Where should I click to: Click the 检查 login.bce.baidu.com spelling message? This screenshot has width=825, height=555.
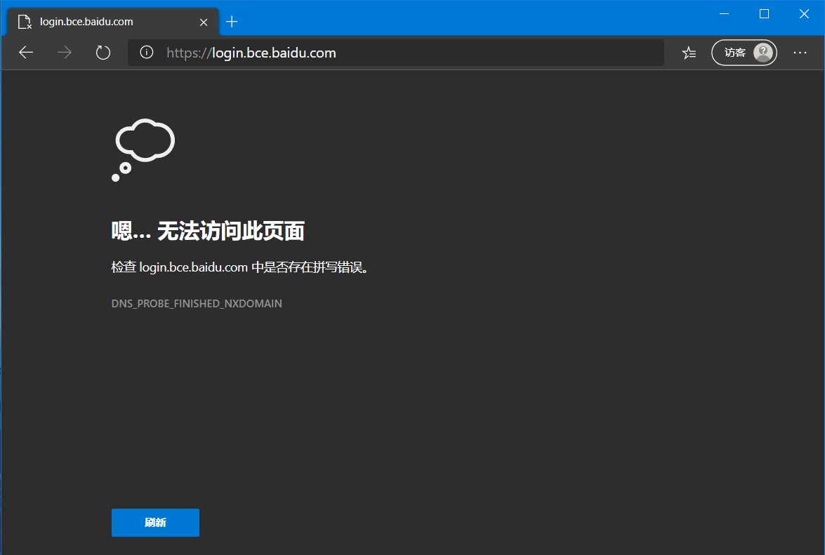pos(240,267)
